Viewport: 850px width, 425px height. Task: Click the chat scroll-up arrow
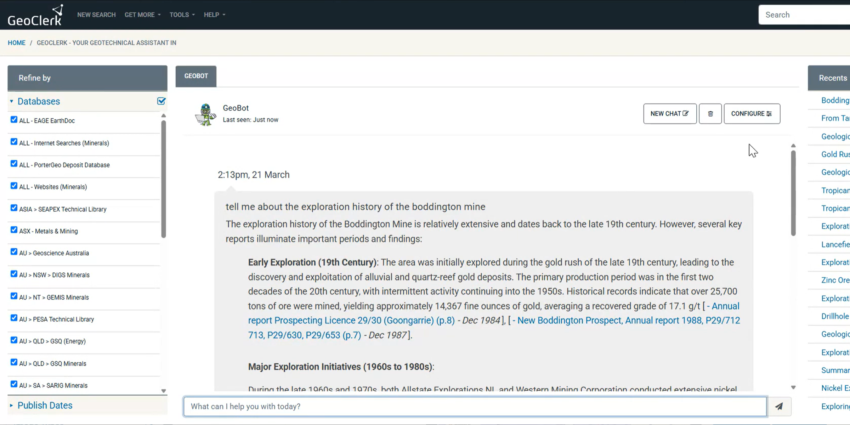(793, 146)
